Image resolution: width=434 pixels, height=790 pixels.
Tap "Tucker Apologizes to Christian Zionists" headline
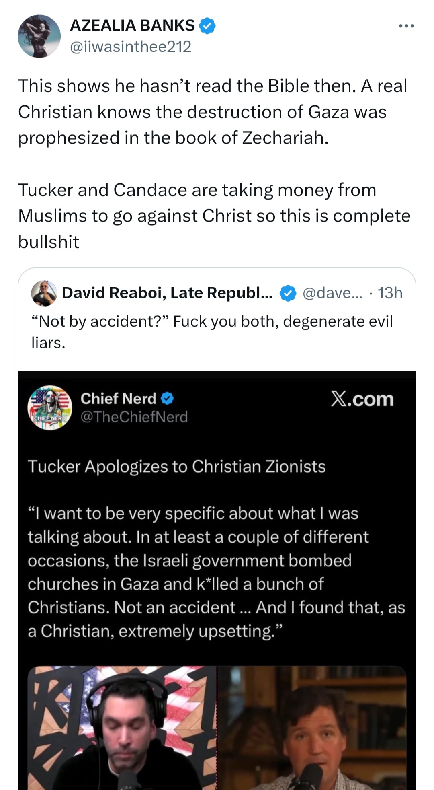pyautogui.click(x=176, y=467)
